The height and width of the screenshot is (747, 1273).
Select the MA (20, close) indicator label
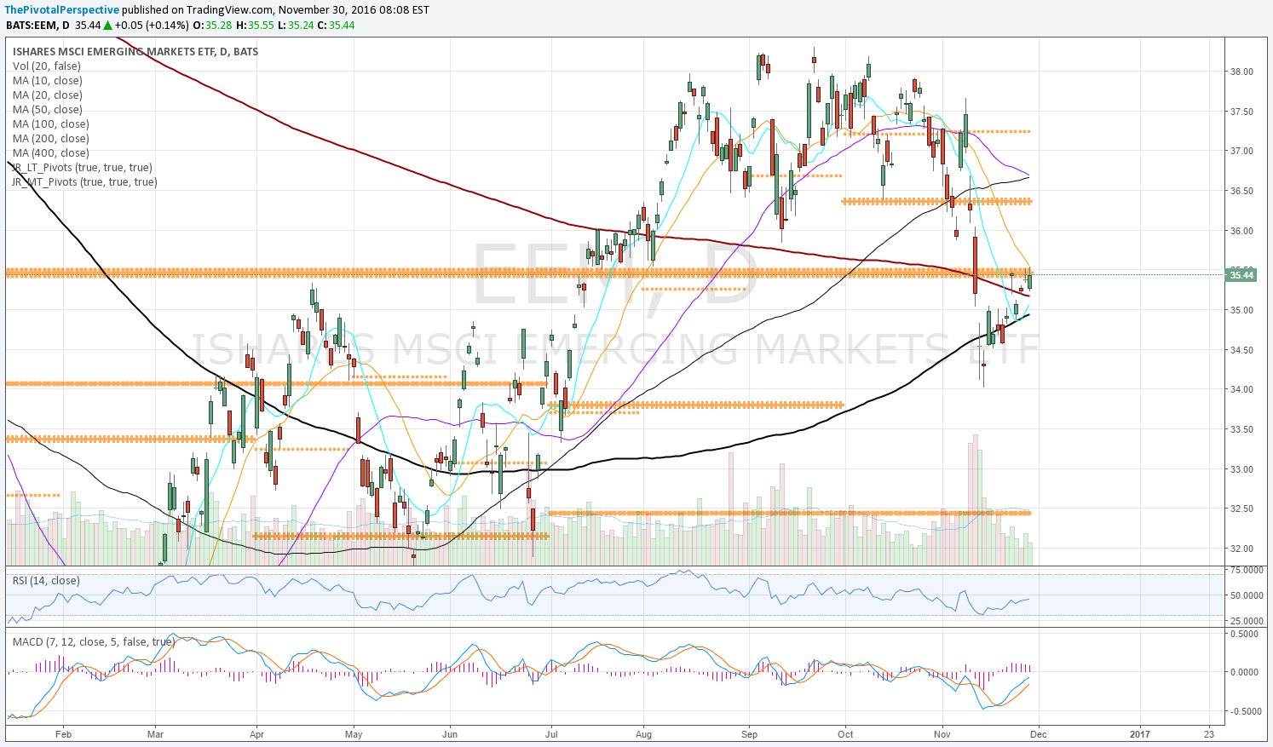48,95
